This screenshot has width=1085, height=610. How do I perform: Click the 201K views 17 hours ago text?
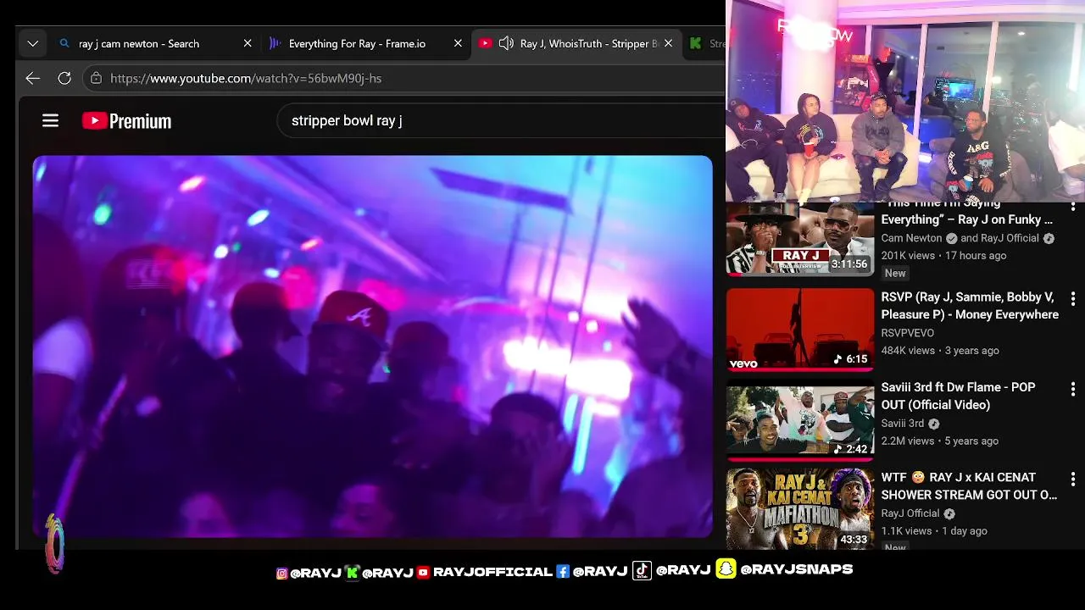943,255
